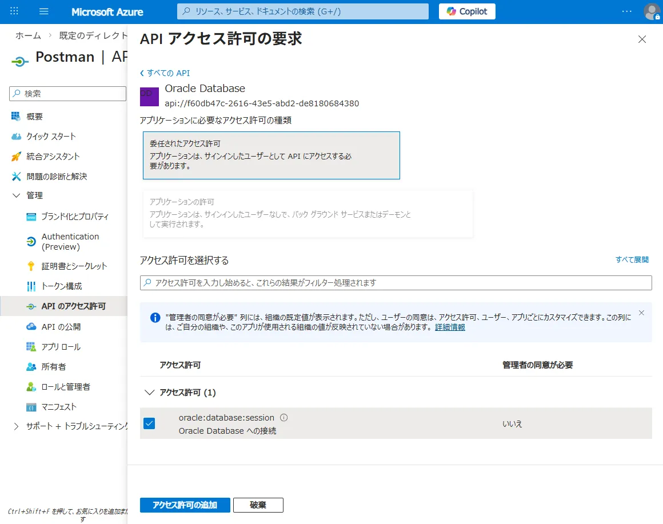Dismiss the admin consent info banner

tap(641, 313)
